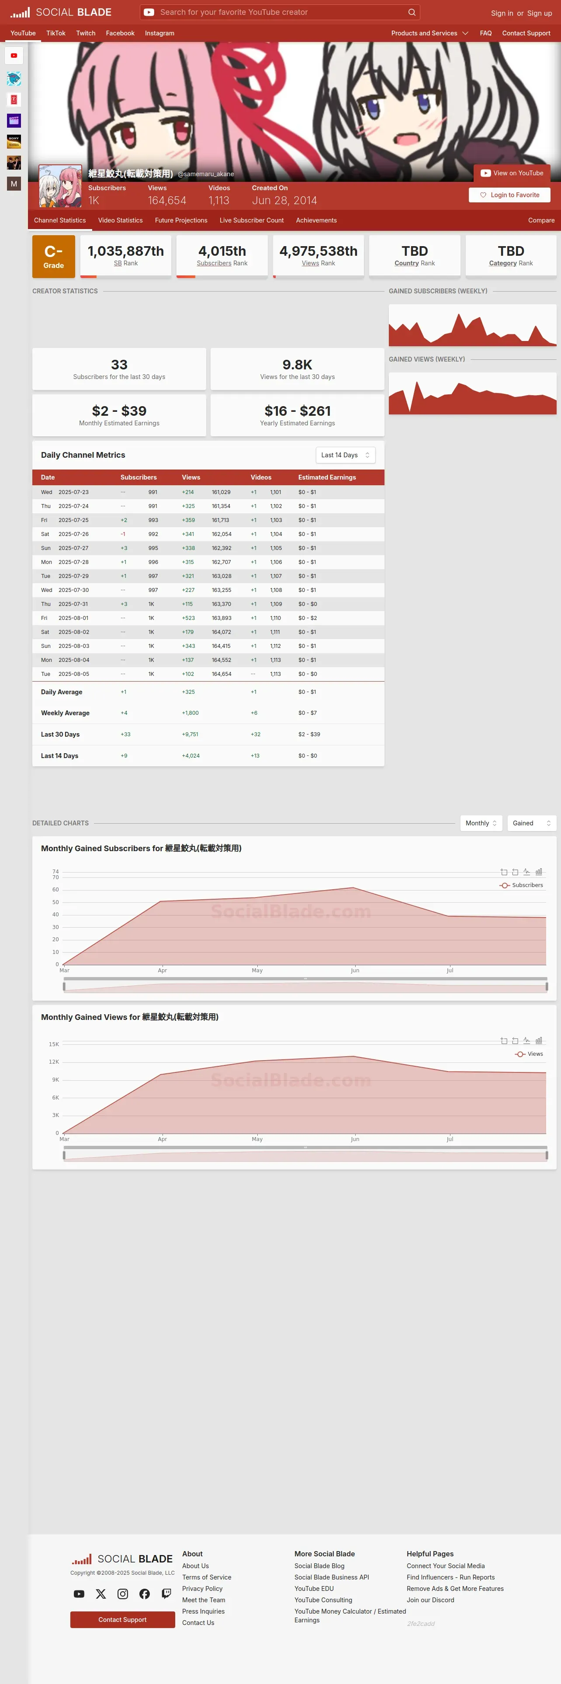Viewport: 561px width, 1684px height.
Task: Open the T-Series channel avatar in the sidebar
Action: click(14, 99)
